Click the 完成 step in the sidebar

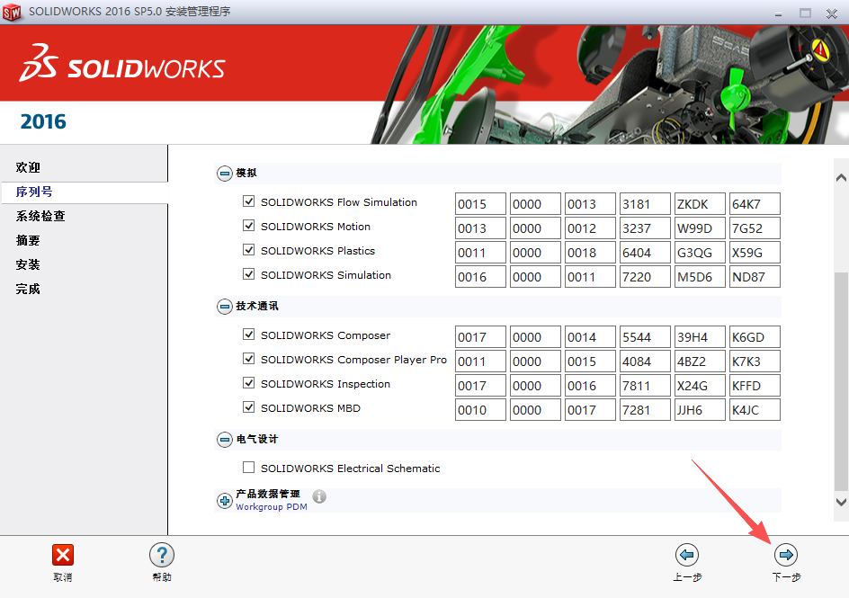(28, 290)
